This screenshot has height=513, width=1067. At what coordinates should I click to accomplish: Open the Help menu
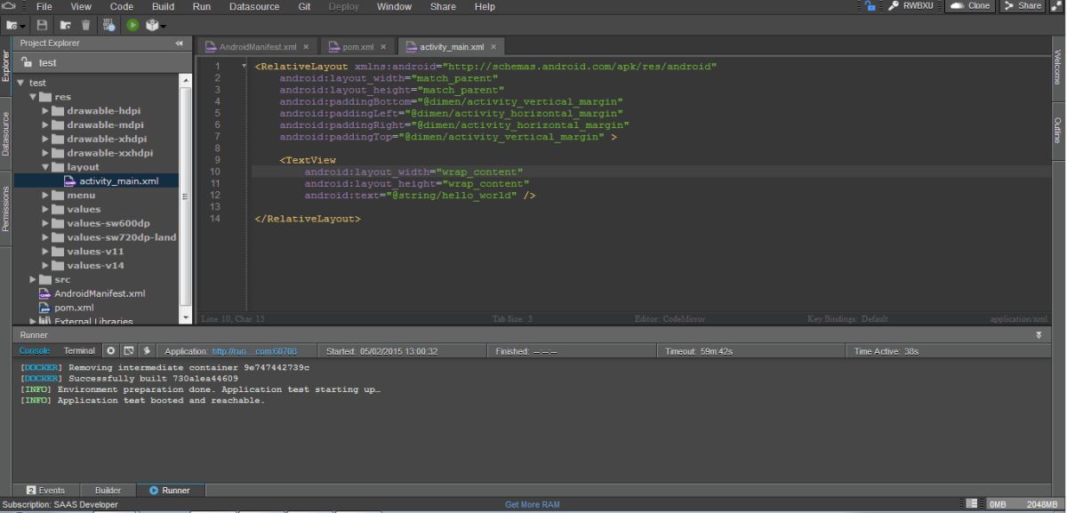tap(485, 6)
